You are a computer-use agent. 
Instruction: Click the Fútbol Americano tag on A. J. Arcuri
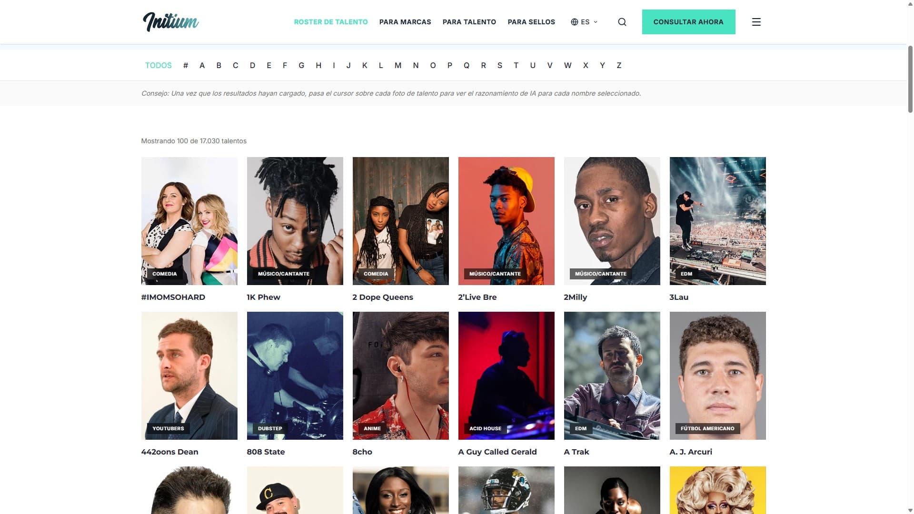point(707,428)
